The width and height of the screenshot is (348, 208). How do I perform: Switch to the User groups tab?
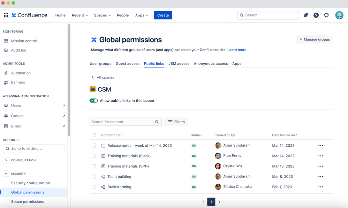point(100,64)
